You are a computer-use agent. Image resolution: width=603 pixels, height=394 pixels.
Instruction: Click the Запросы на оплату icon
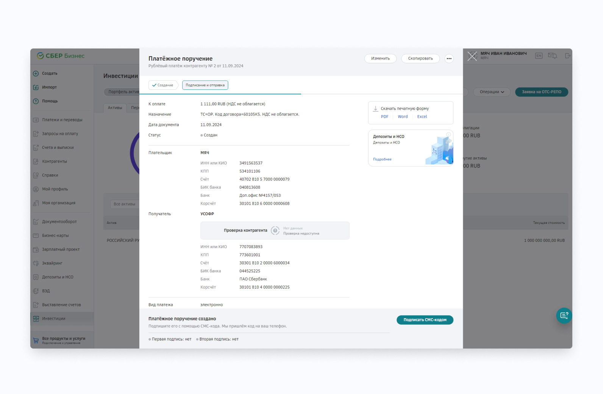(36, 134)
